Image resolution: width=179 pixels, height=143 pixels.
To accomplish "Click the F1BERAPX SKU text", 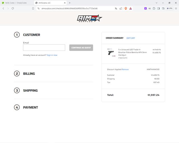I will [123, 58].
